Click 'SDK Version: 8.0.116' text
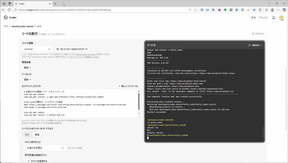The image size is (288, 163). 158,63
